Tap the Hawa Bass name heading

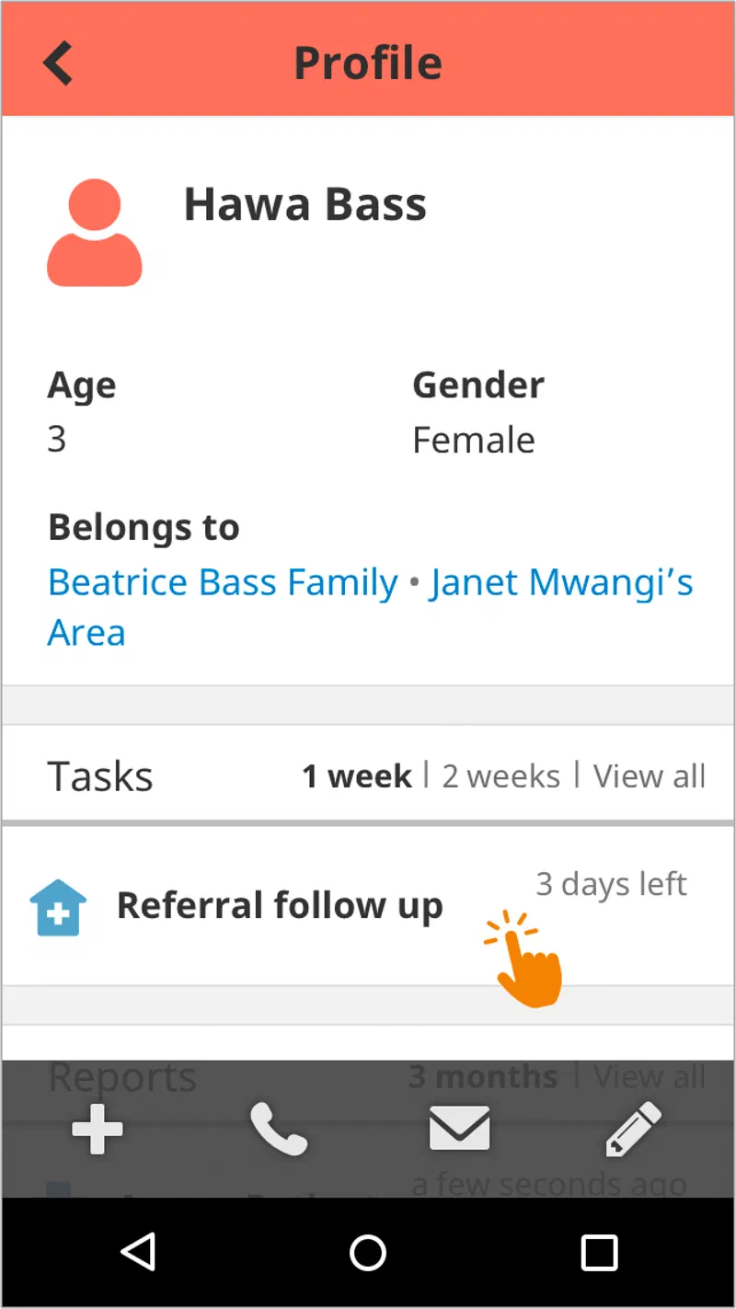tap(305, 204)
